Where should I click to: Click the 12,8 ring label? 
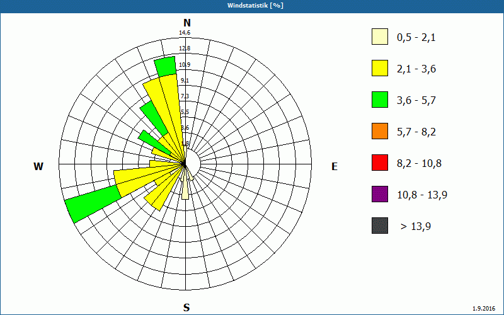point(185,49)
